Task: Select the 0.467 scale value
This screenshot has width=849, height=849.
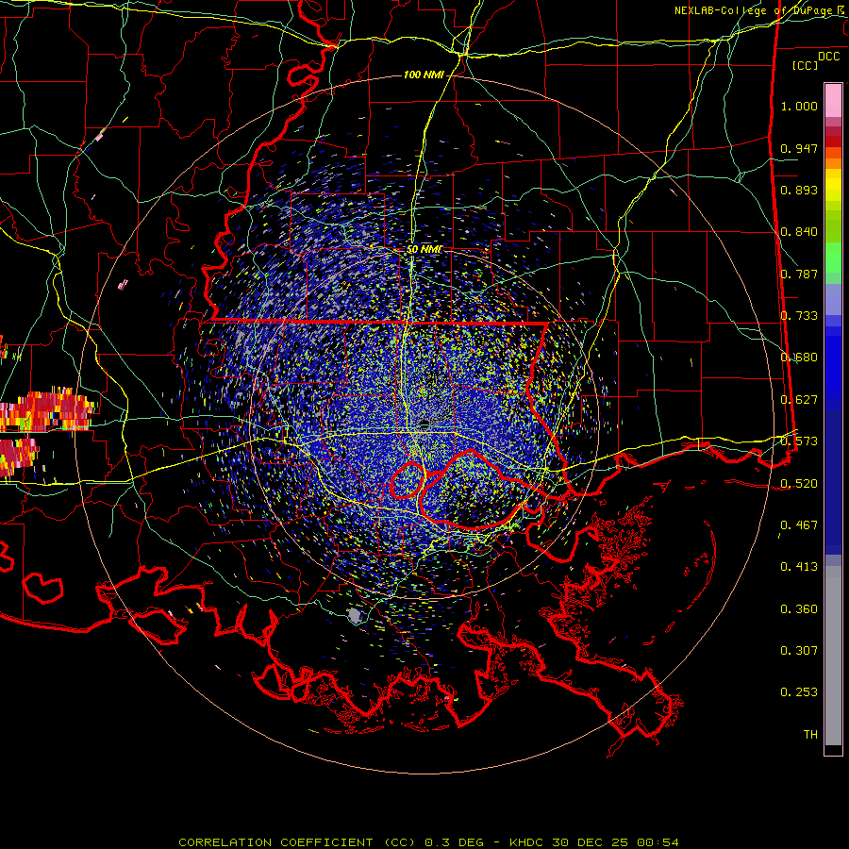Action: [799, 525]
